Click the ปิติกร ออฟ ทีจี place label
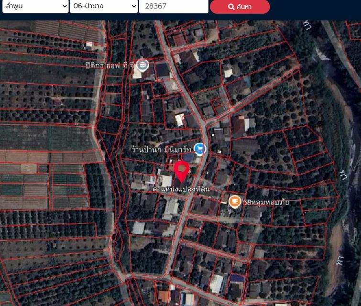Screen dimensions: 361x306 pyautogui.click(x=110, y=64)
